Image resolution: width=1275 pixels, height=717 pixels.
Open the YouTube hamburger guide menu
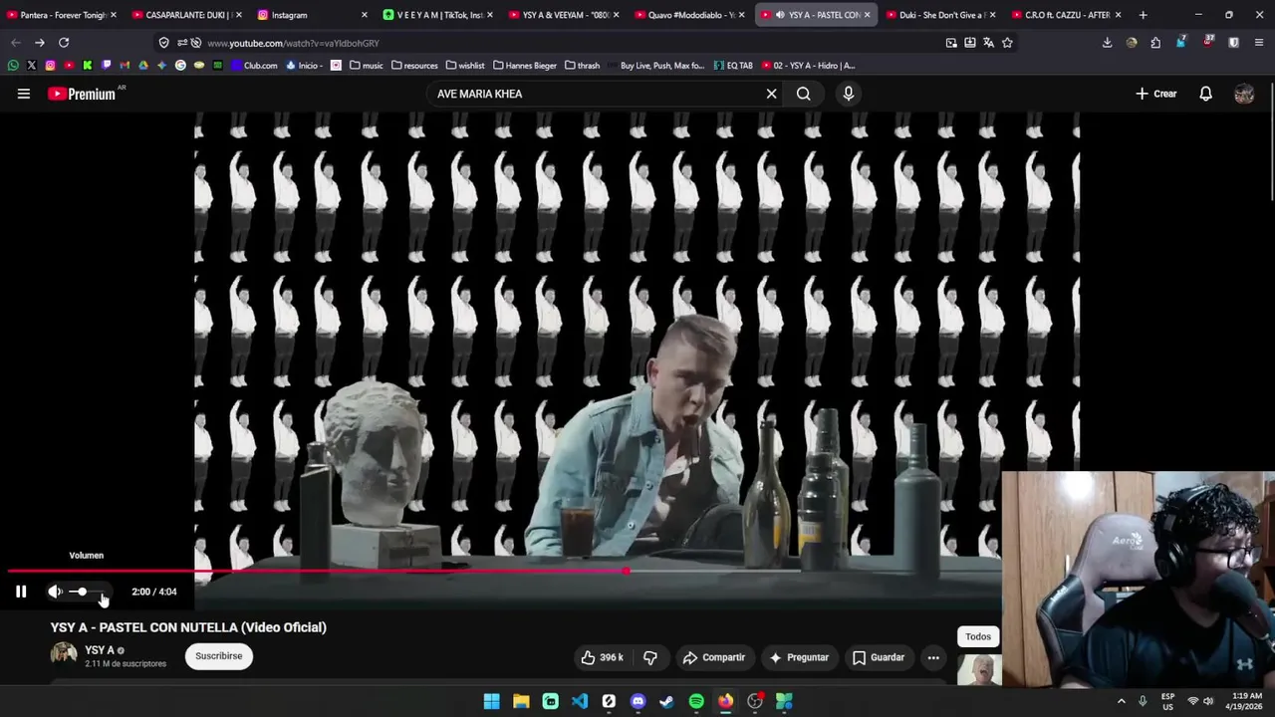pyautogui.click(x=24, y=94)
